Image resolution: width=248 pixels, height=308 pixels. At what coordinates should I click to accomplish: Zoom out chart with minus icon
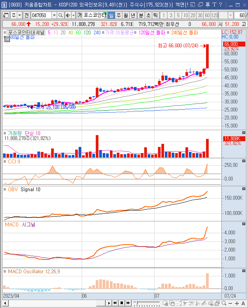point(230,303)
